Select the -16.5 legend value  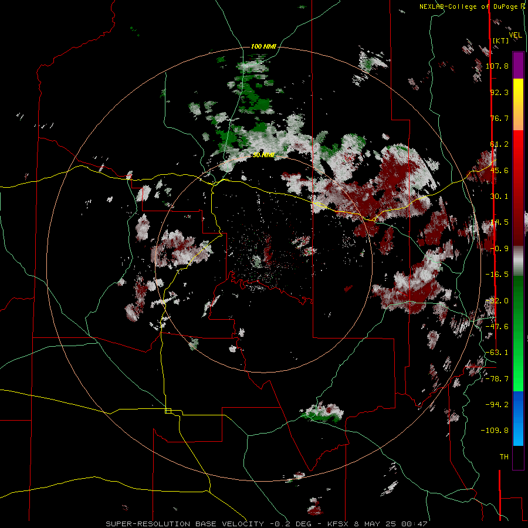point(497,275)
